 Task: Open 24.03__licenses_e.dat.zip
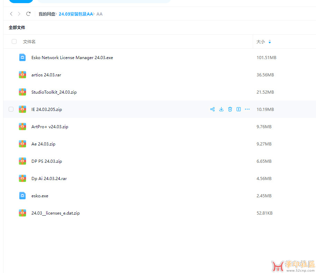tap(55, 213)
